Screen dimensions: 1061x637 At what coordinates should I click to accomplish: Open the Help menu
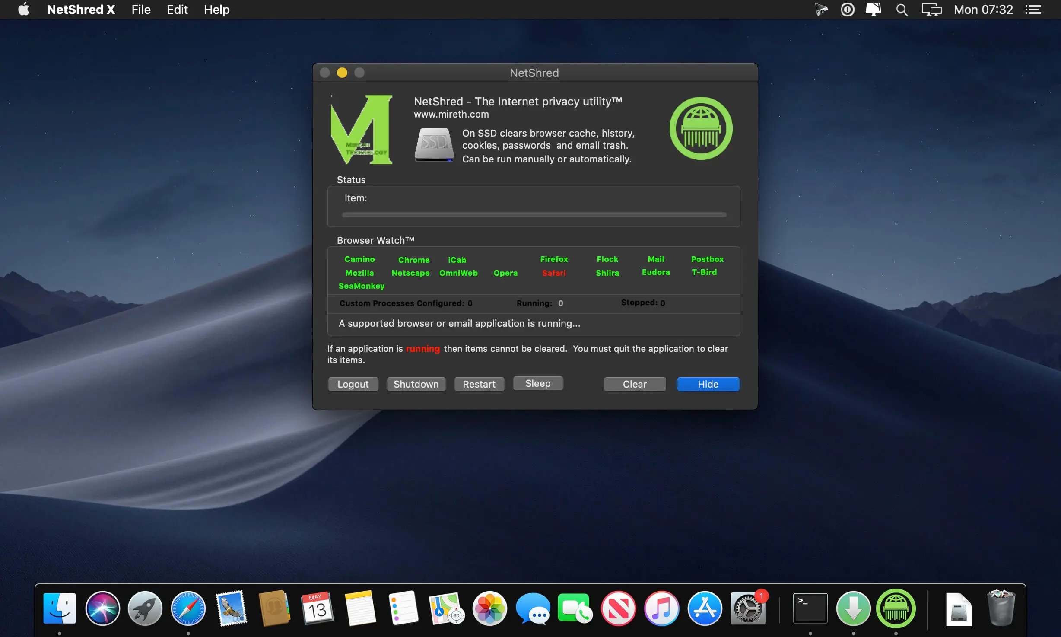click(x=216, y=9)
